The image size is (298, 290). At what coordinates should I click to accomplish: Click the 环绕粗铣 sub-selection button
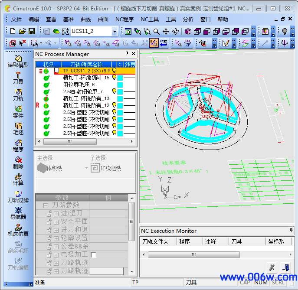[x=106, y=168]
